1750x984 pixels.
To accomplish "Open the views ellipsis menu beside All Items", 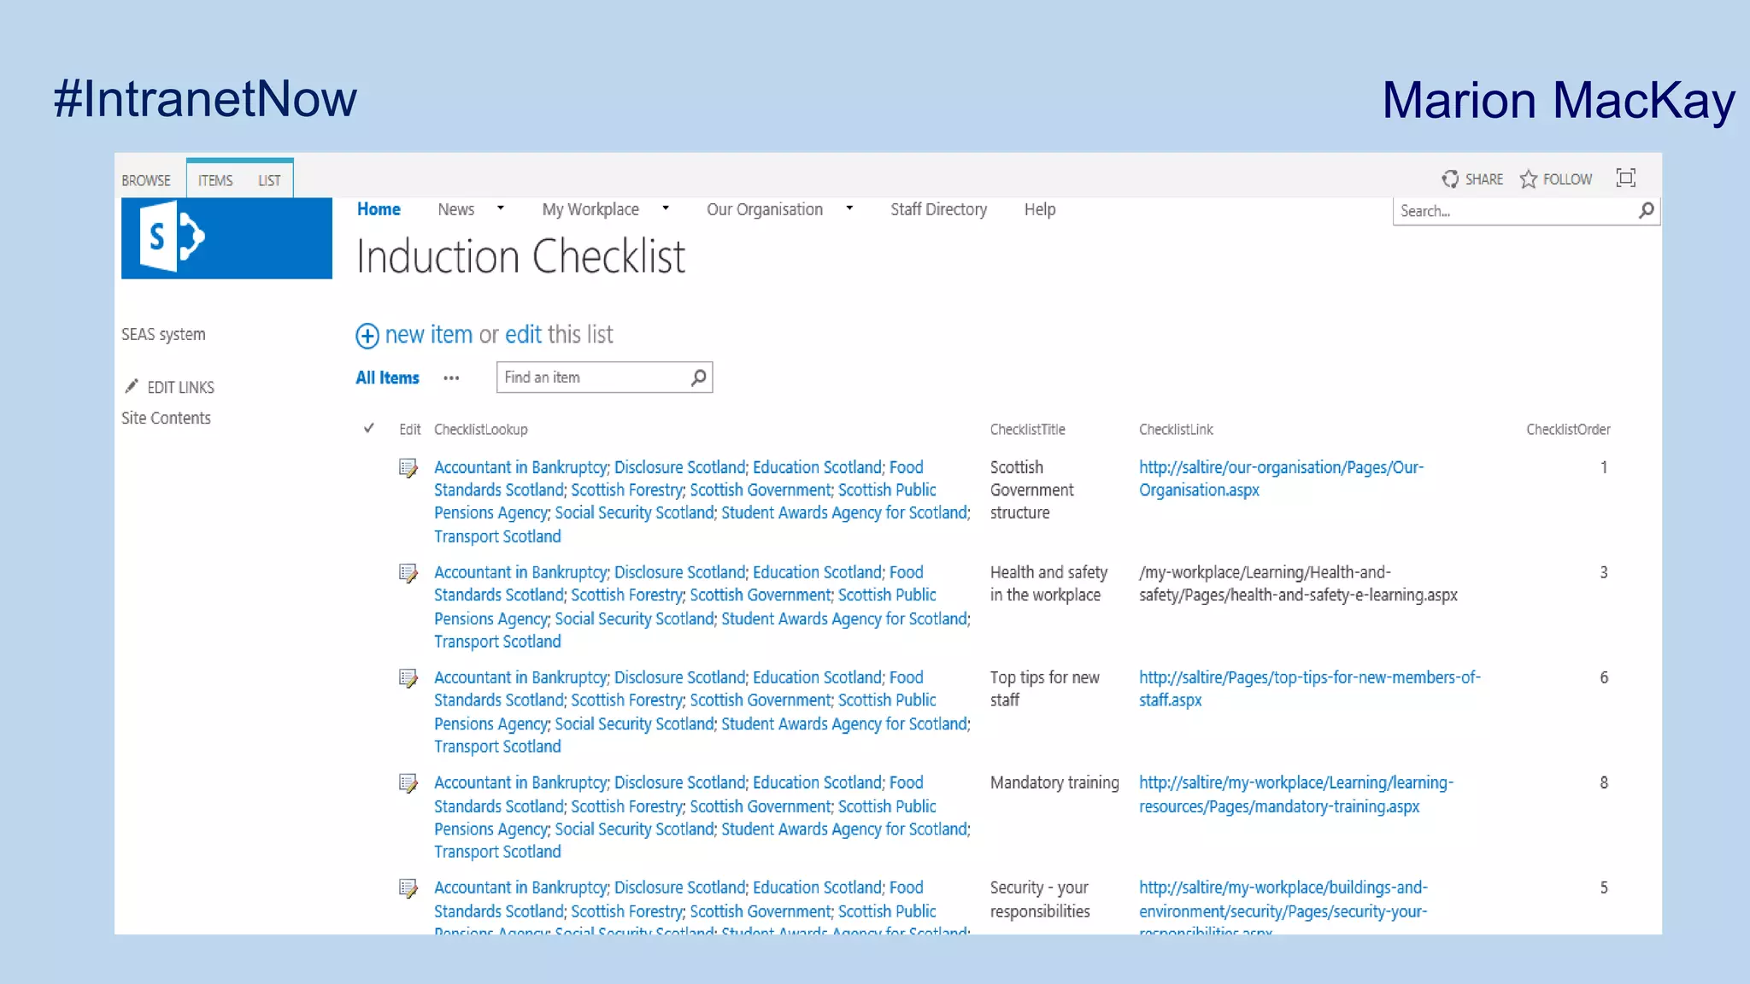I will click(451, 378).
